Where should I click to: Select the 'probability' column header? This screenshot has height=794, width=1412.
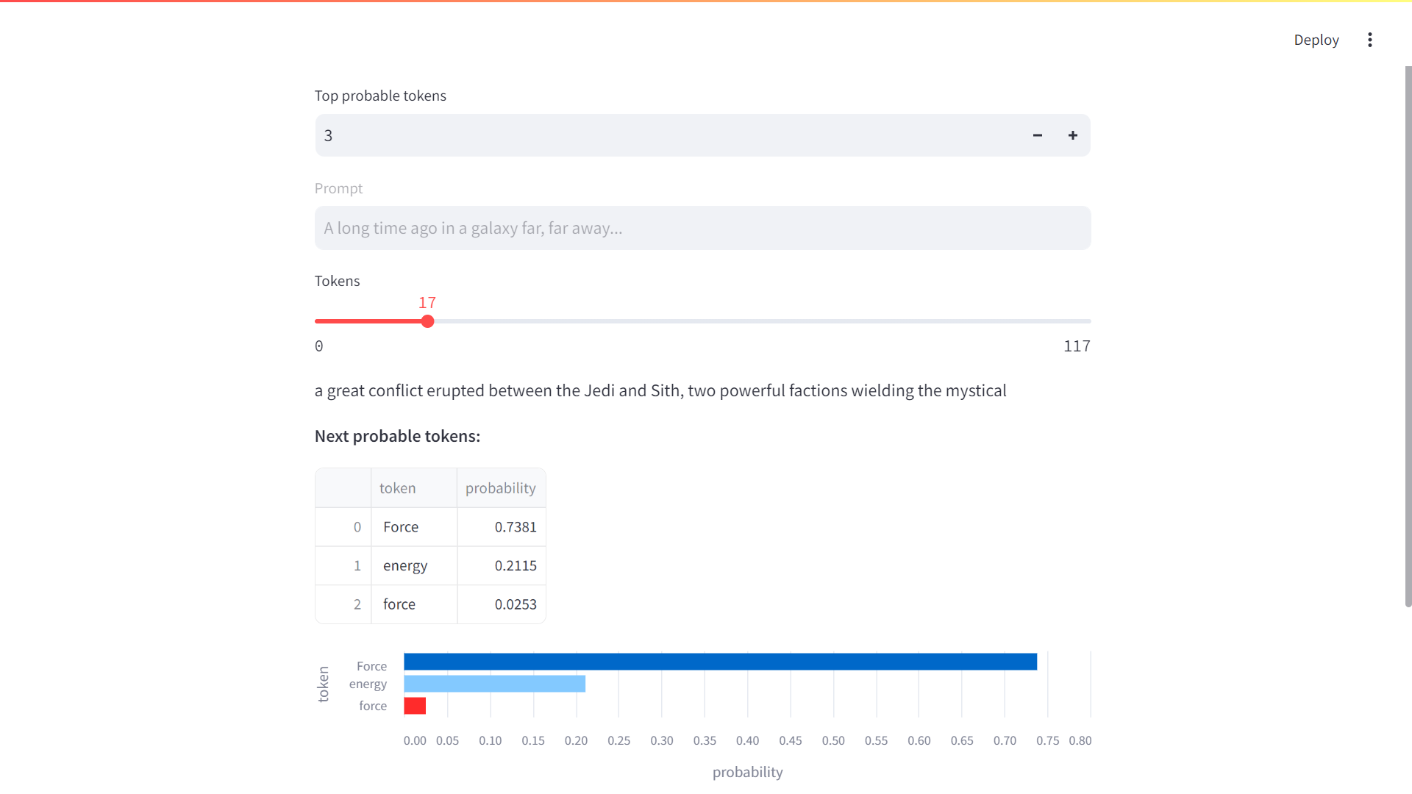[501, 488]
